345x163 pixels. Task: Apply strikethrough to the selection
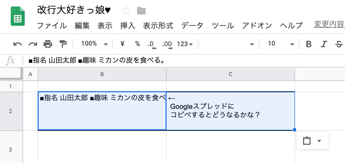click(339, 44)
